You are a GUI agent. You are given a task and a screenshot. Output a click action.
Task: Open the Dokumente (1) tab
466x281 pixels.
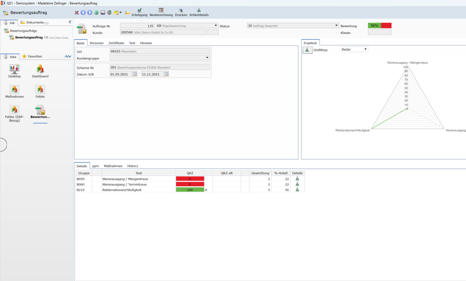point(35,23)
